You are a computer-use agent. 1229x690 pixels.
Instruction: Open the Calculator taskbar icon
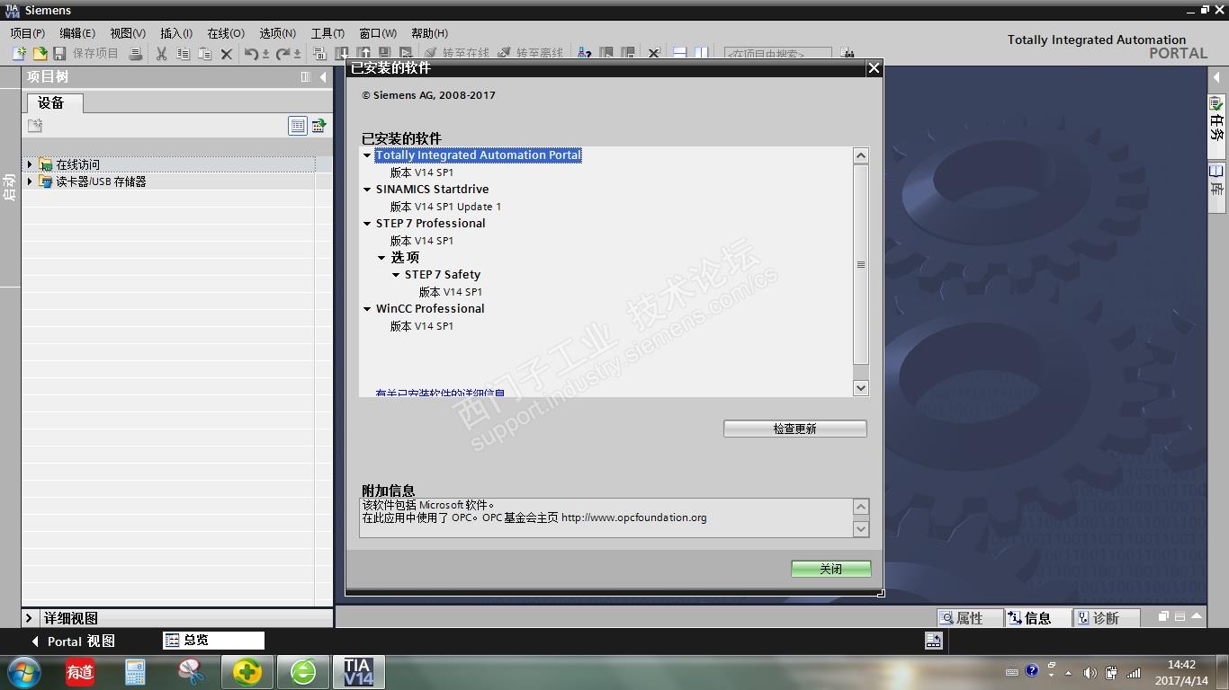(x=135, y=672)
